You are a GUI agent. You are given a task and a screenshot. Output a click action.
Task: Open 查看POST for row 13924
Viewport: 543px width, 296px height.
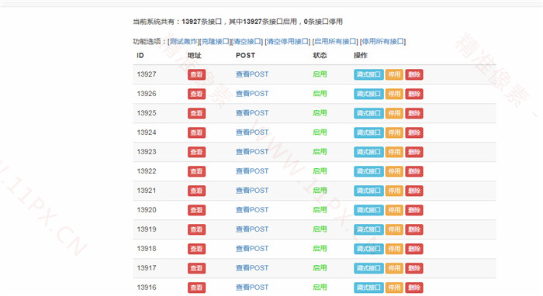pos(252,133)
